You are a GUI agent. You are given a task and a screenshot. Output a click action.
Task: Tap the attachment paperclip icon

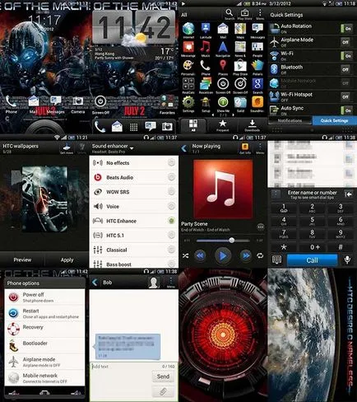pos(163,391)
